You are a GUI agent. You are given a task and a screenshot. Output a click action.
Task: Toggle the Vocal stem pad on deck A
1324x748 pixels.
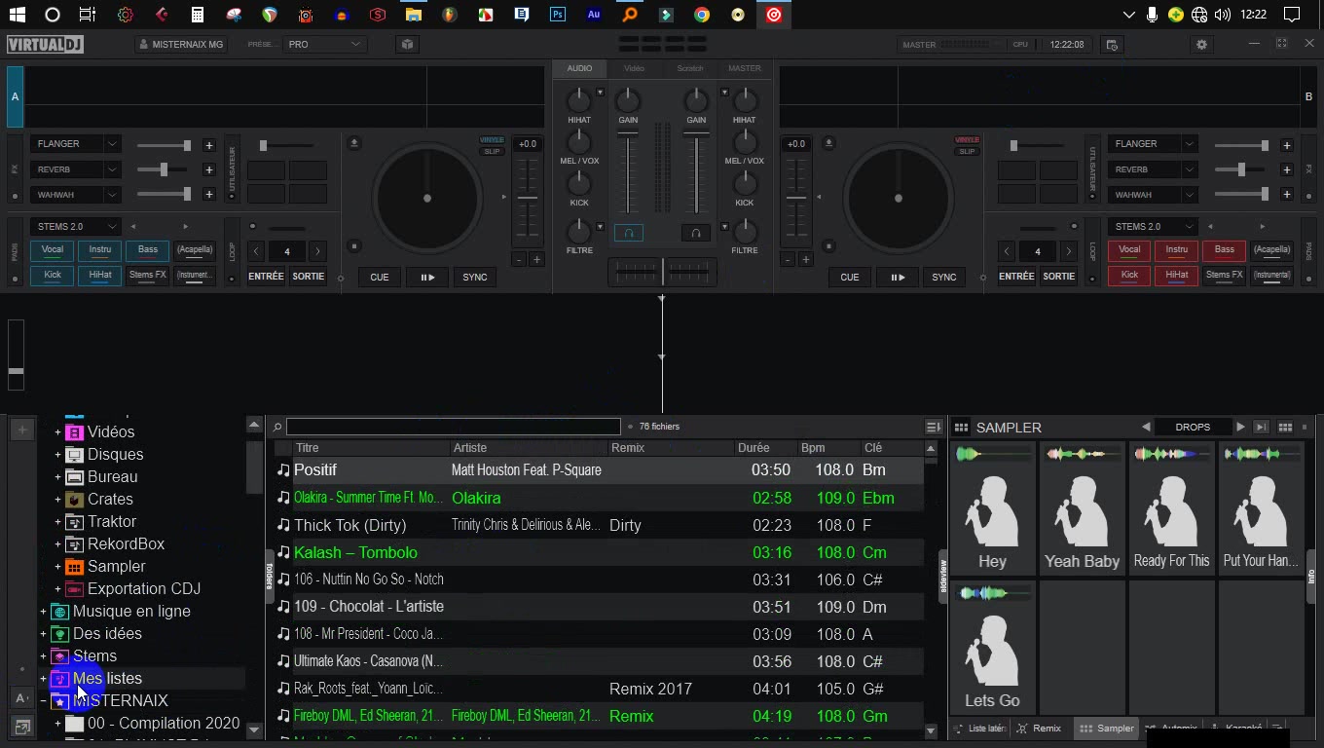coord(53,250)
